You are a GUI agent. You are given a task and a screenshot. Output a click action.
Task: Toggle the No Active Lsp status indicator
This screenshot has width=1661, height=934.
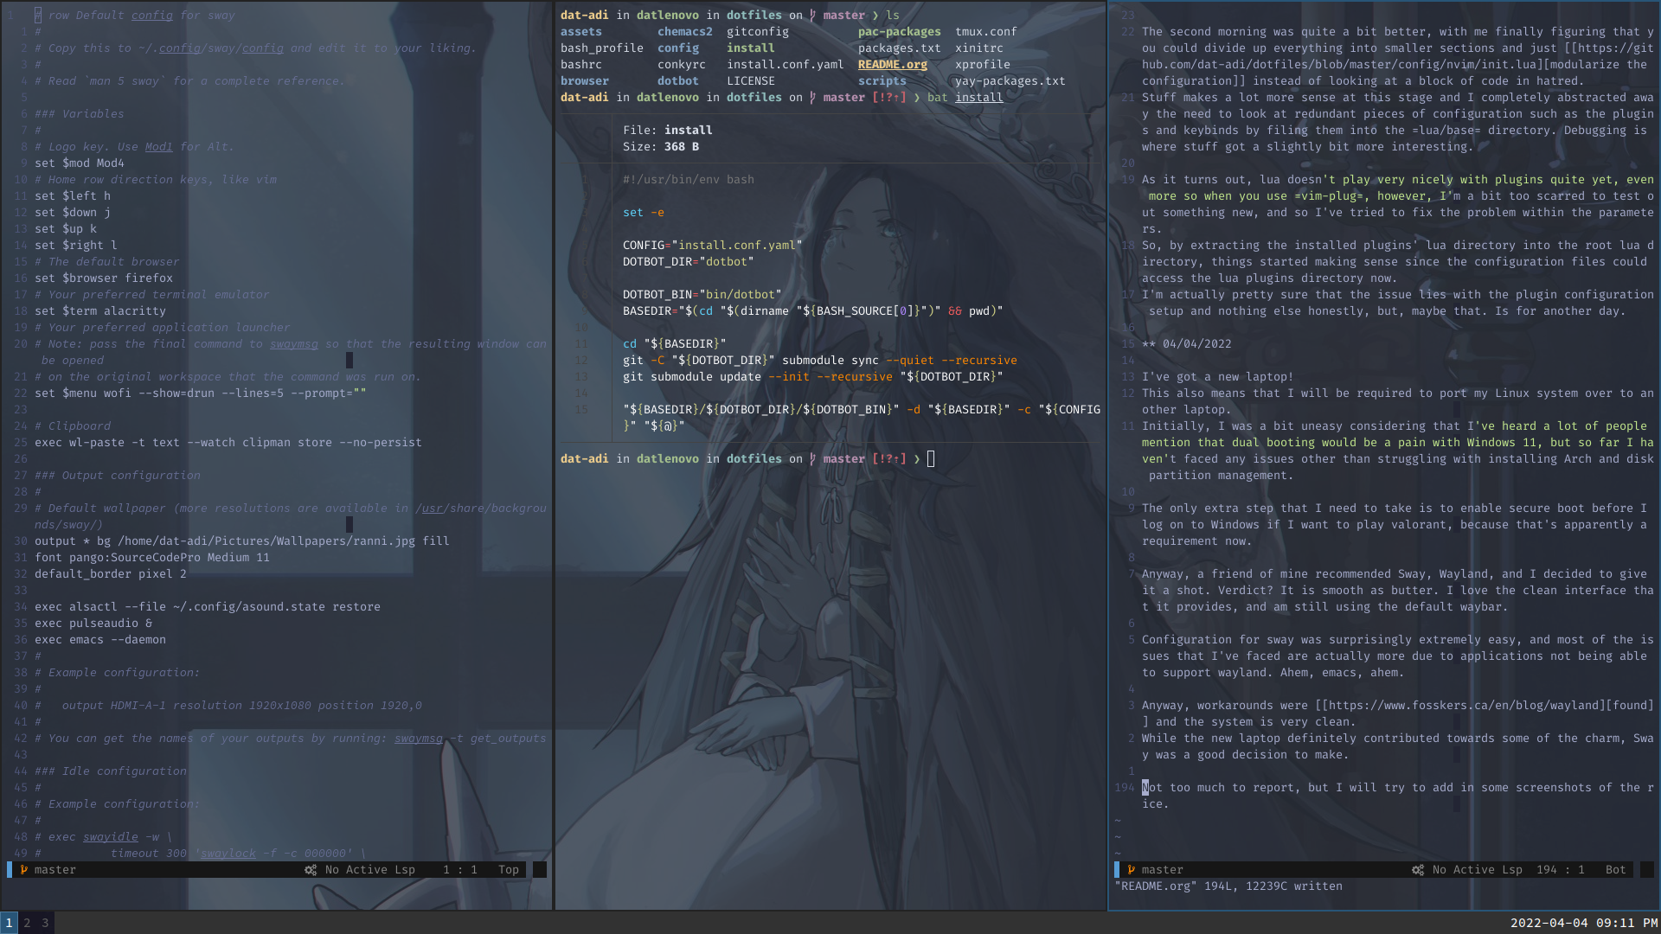tap(364, 870)
